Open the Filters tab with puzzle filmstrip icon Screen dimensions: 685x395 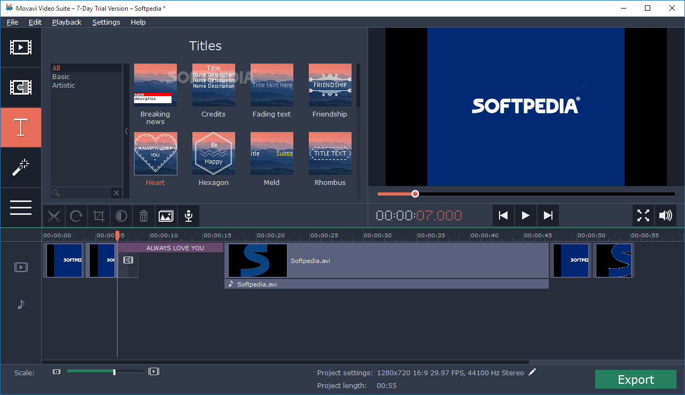[x=21, y=87]
